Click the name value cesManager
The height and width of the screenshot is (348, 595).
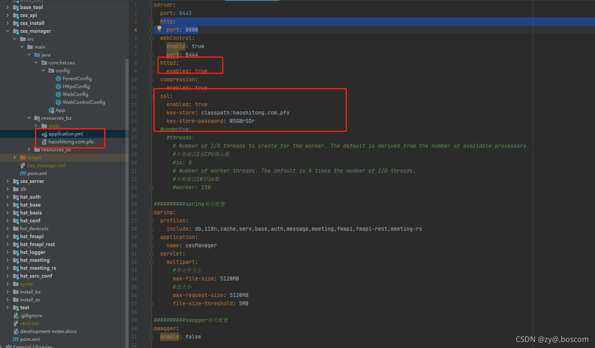pyautogui.click(x=201, y=246)
